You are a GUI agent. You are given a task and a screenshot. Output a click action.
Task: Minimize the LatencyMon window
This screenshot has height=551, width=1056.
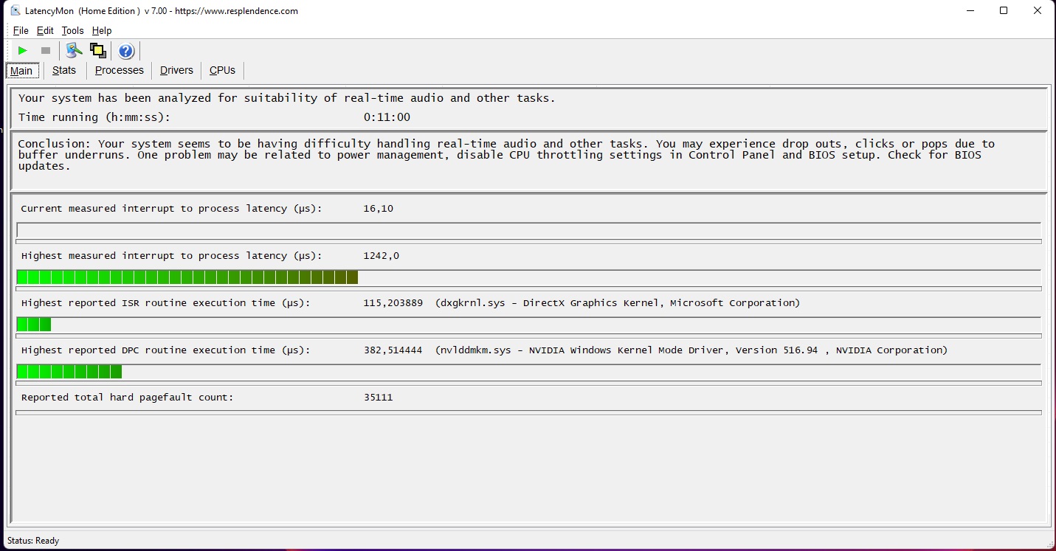[969, 10]
